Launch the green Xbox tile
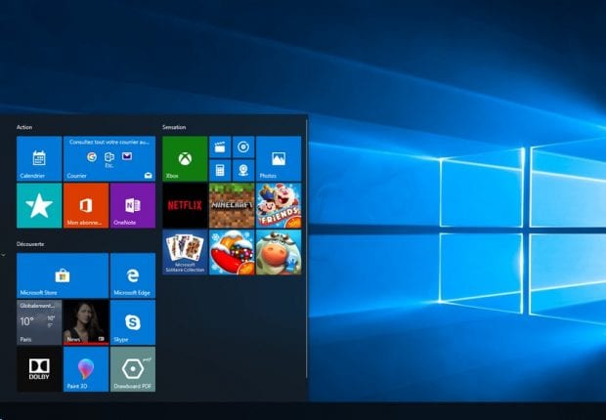Viewport: 606px width, 420px height. pyautogui.click(x=185, y=158)
